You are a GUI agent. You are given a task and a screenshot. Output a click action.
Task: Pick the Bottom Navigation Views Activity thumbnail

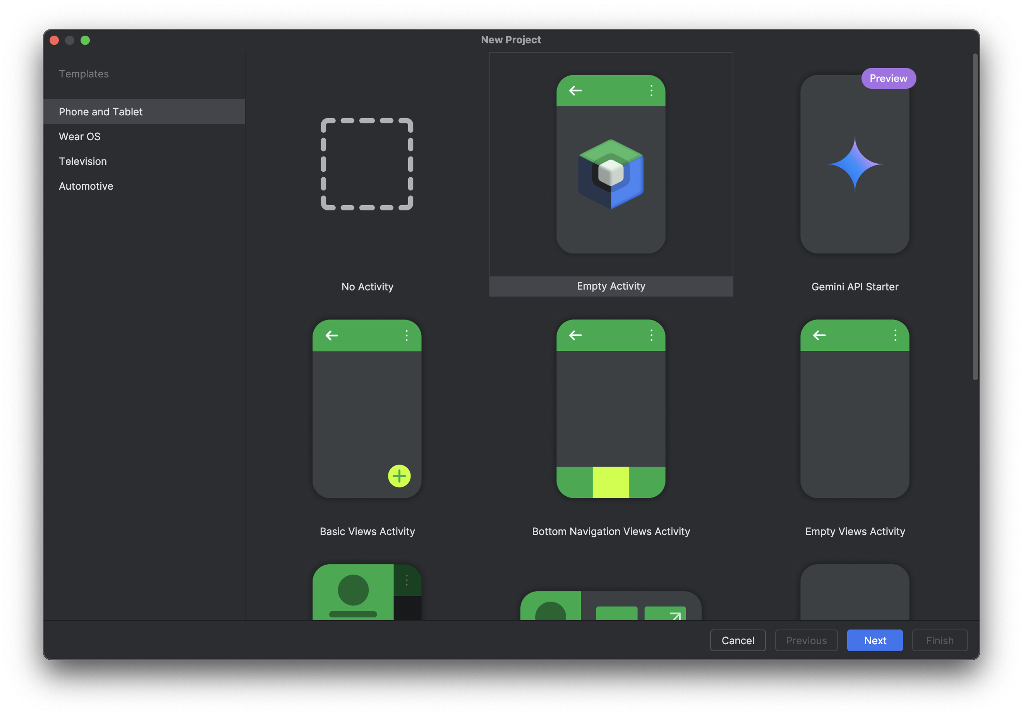pos(610,408)
